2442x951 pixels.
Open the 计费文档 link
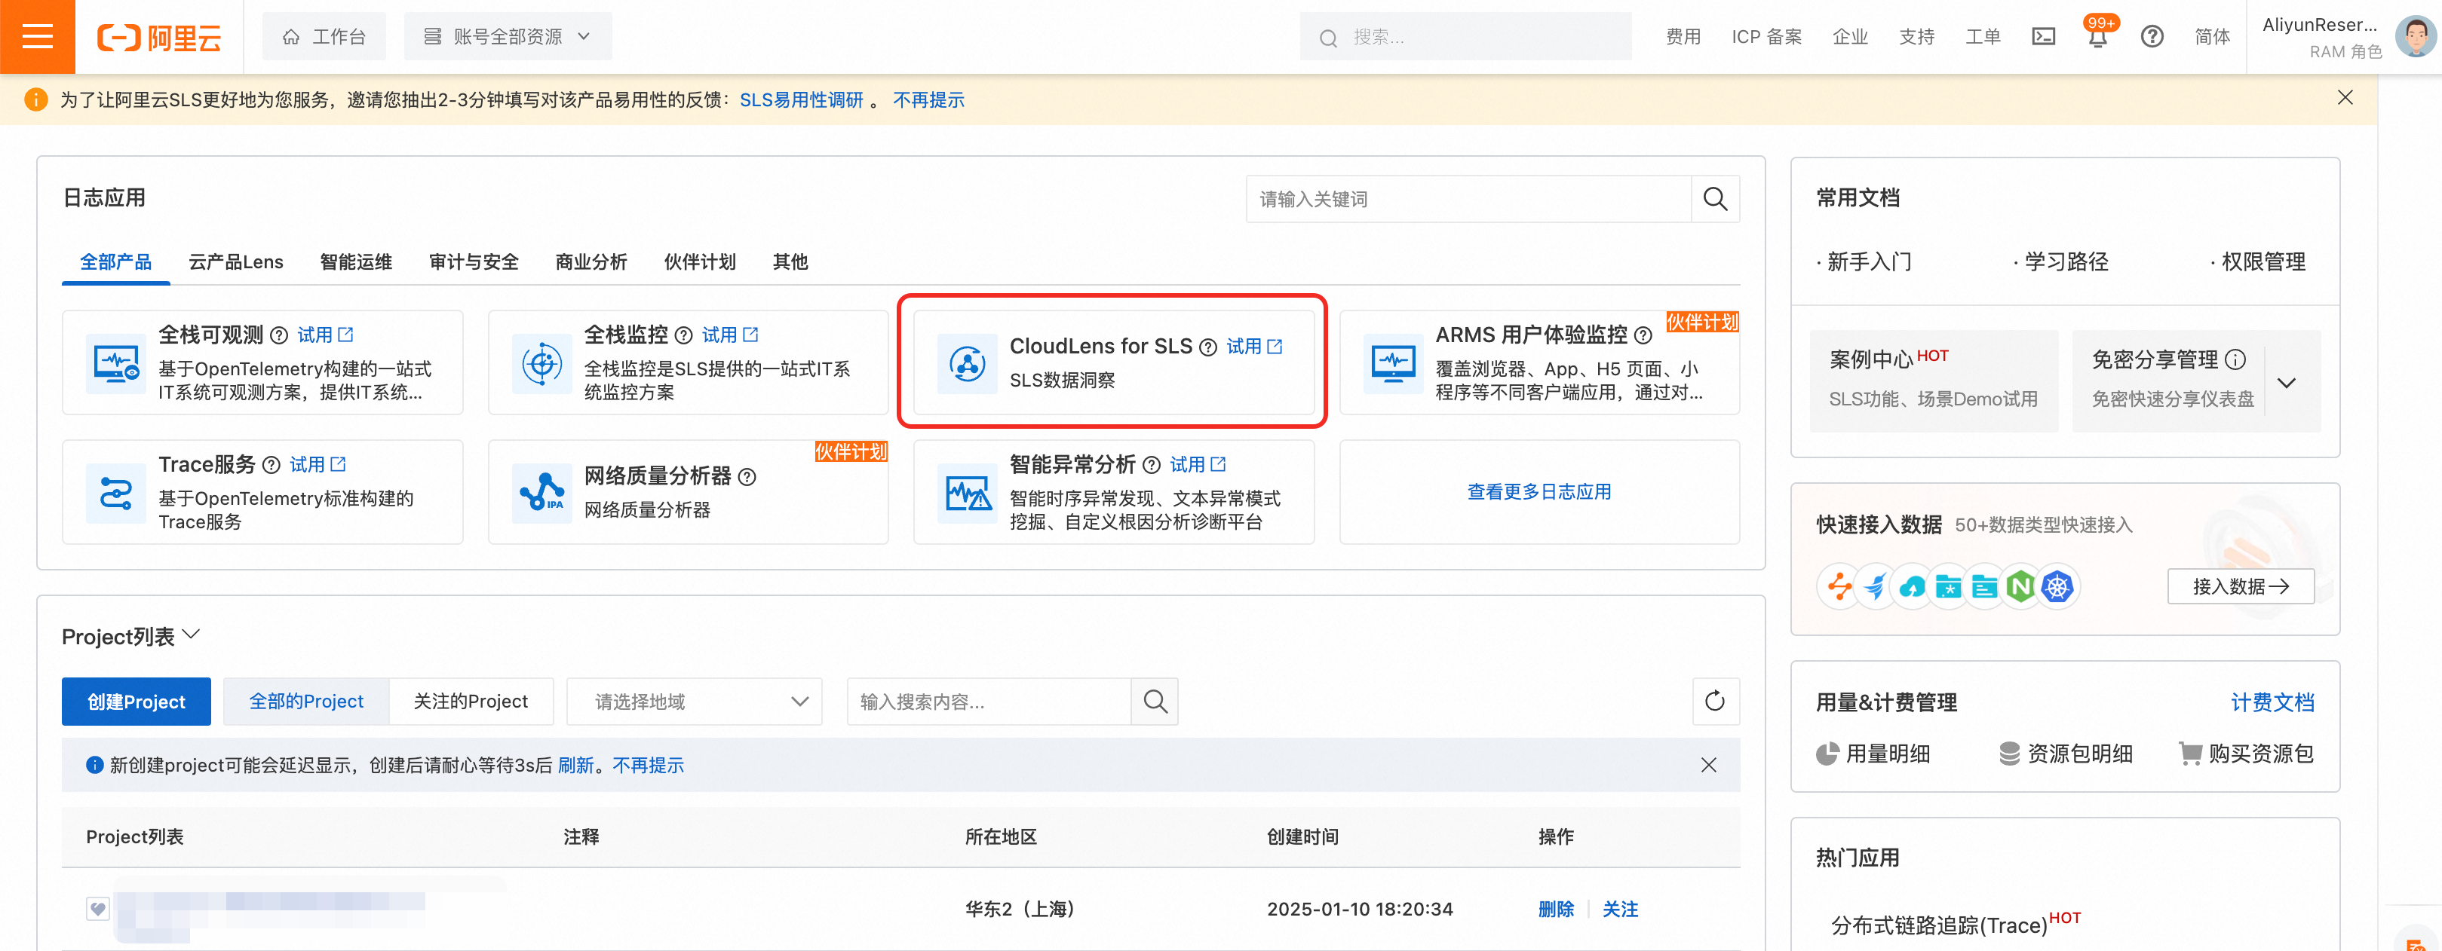pyautogui.click(x=2272, y=703)
